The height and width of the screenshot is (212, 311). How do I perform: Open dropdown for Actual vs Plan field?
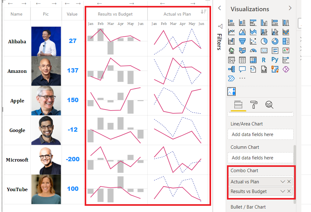(283, 181)
